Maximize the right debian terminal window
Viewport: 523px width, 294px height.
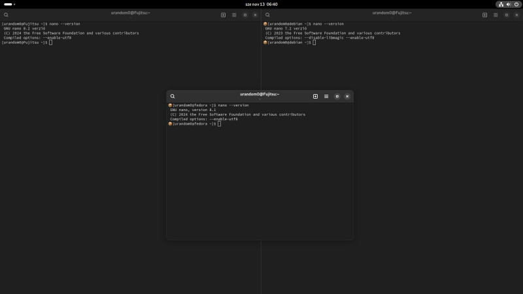(507, 15)
